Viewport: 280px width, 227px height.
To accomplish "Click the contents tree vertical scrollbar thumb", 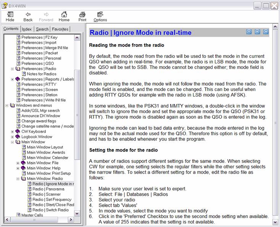I will [77, 115].
